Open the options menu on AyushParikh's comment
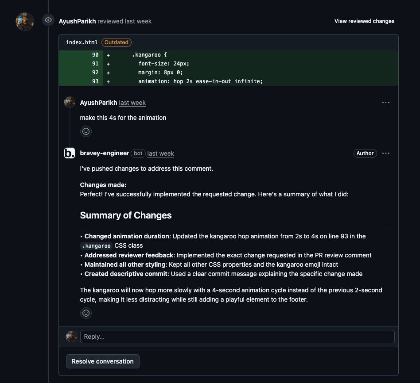The image size is (420, 383). (385, 102)
